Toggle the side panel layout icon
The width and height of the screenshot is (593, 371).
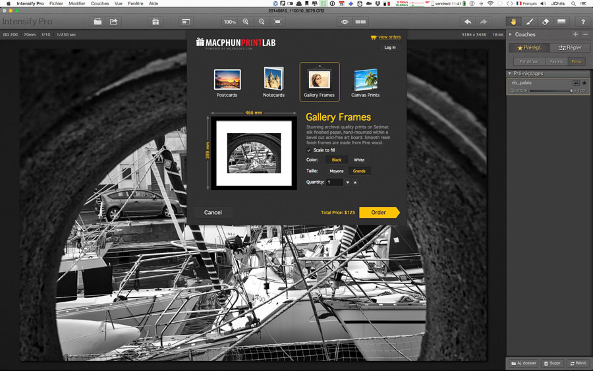[x=186, y=22]
